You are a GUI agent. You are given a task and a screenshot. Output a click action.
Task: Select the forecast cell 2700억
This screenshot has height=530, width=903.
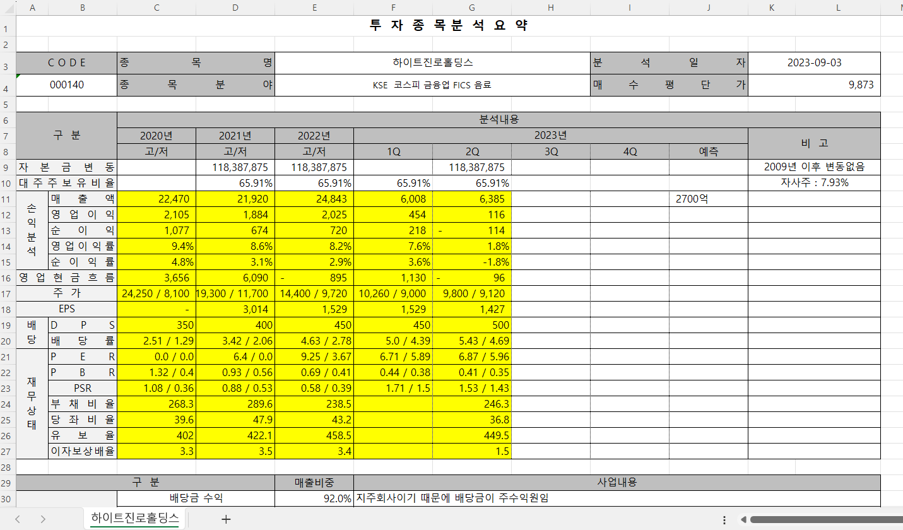709,199
